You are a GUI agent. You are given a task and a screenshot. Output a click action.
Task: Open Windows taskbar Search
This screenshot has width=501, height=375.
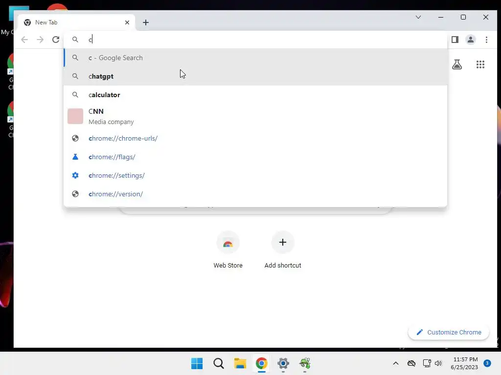[x=219, y=363]
